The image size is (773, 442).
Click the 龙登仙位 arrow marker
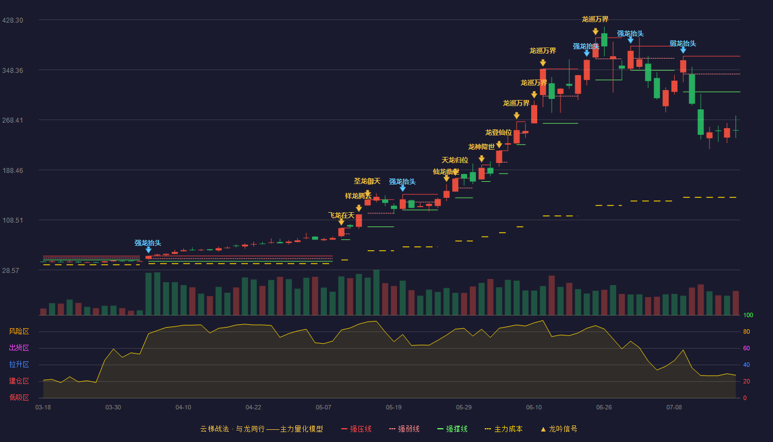(x=499, y=145)
